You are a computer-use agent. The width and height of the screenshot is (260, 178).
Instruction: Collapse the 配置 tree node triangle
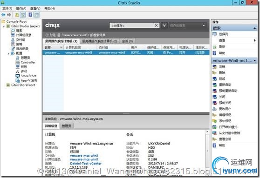(x=8, y=53)
